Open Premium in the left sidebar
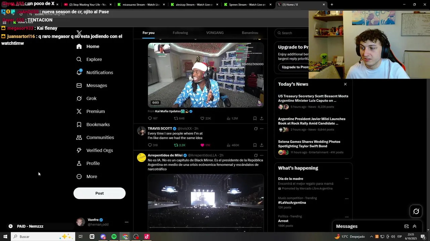Image resolution: width=430 pixels, height=241 pixels. pyautogui.click(x=91, y=111)
